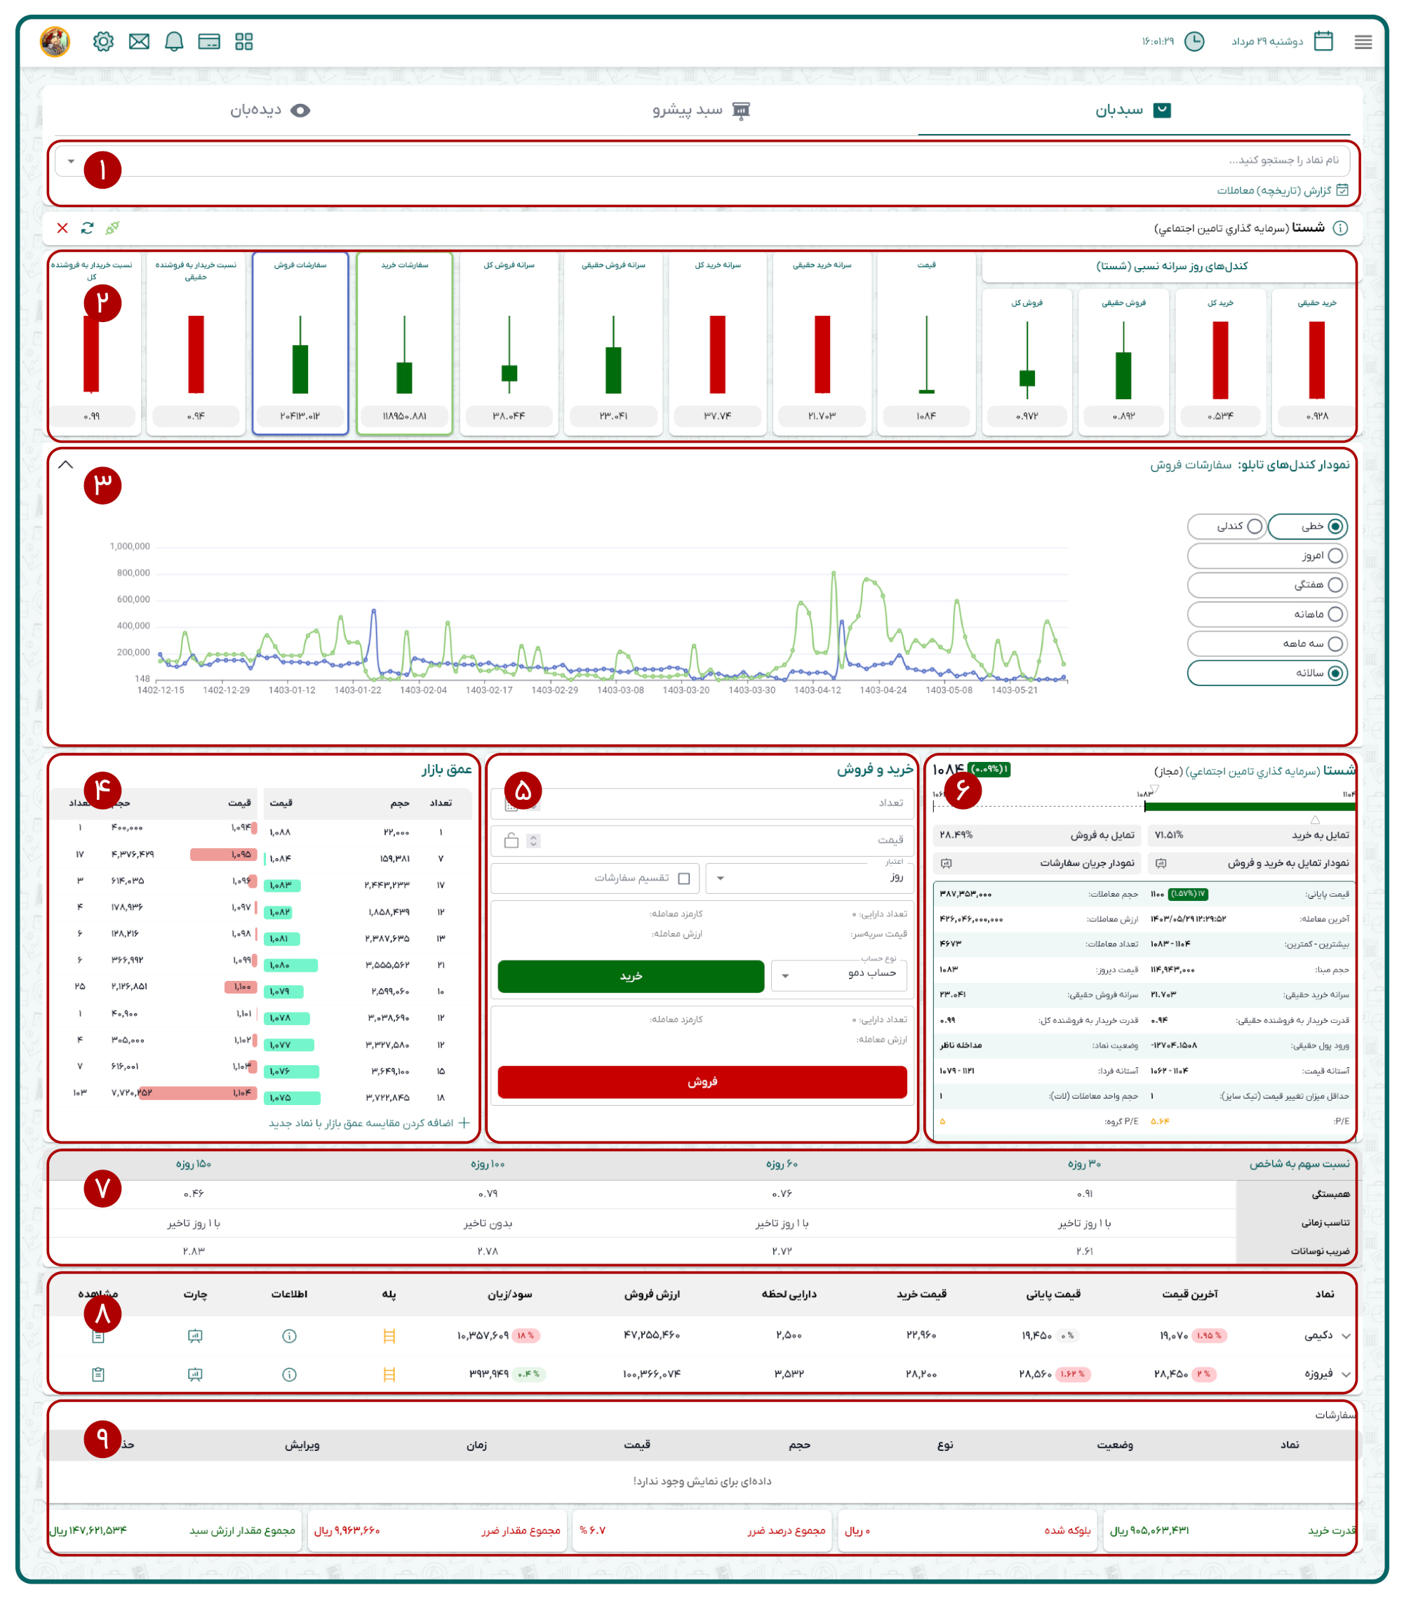The width and height of the screenshot is (1404, 1599).
Task: Expand the دکیمی portfolio row
Action: tap(1346, 1335)
